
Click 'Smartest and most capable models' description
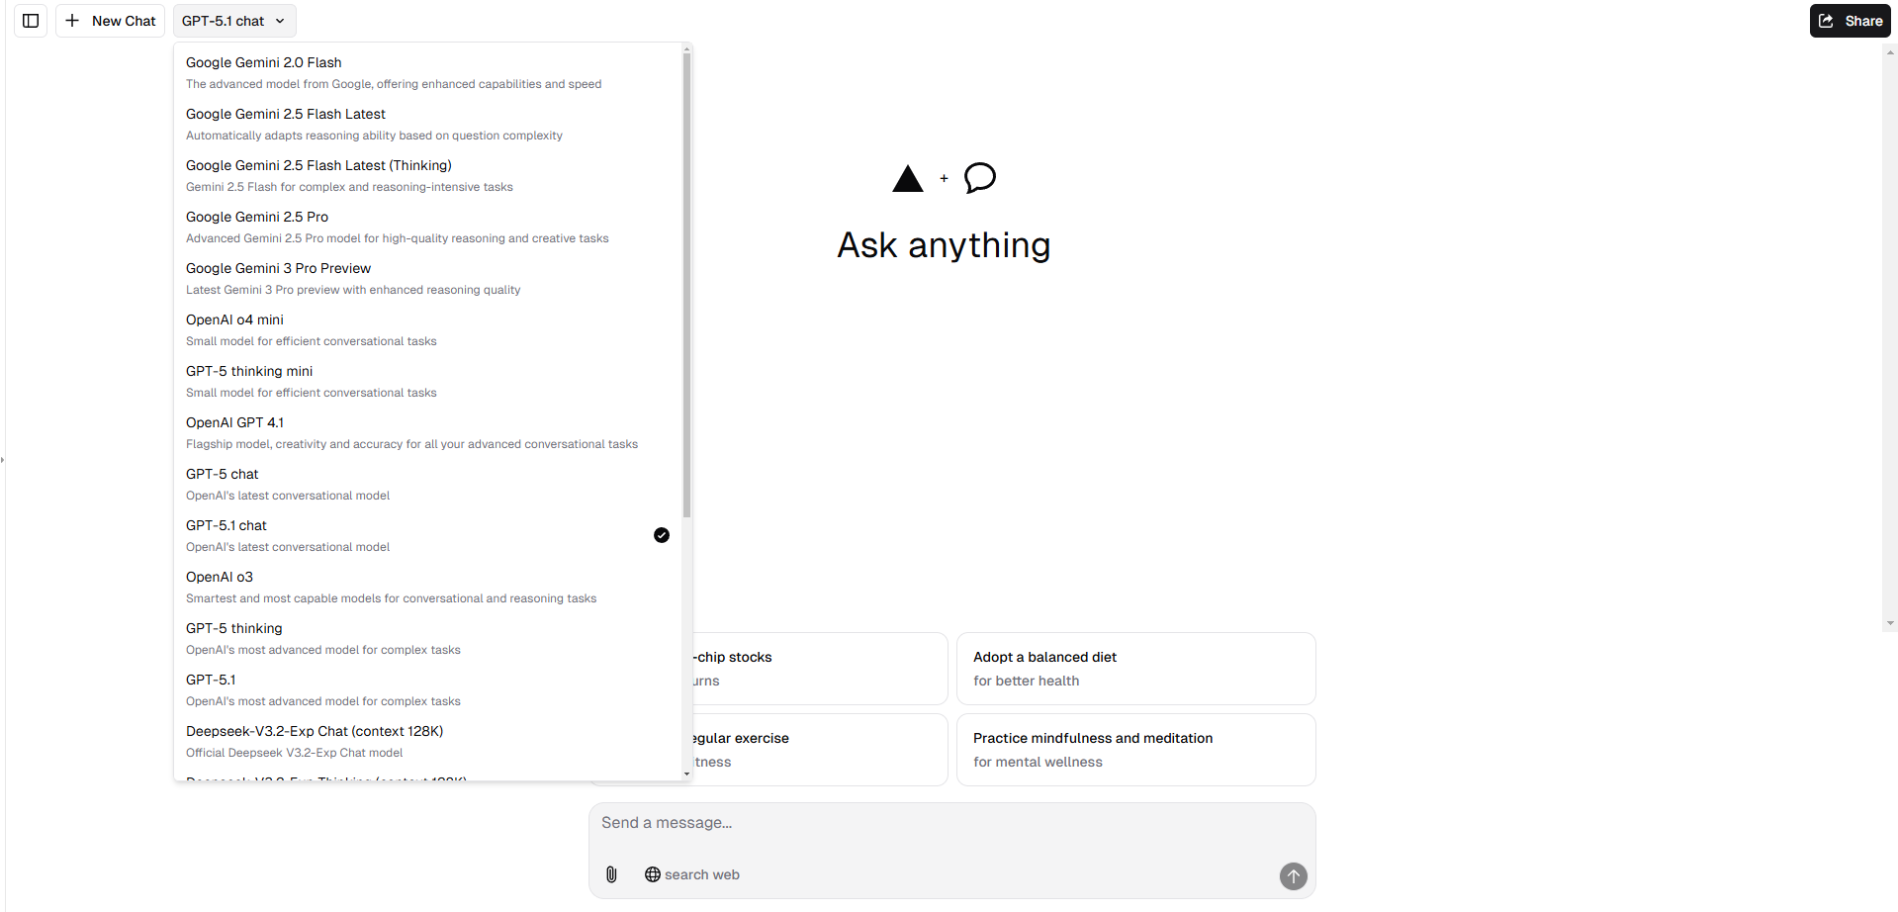tap(391, 598)
